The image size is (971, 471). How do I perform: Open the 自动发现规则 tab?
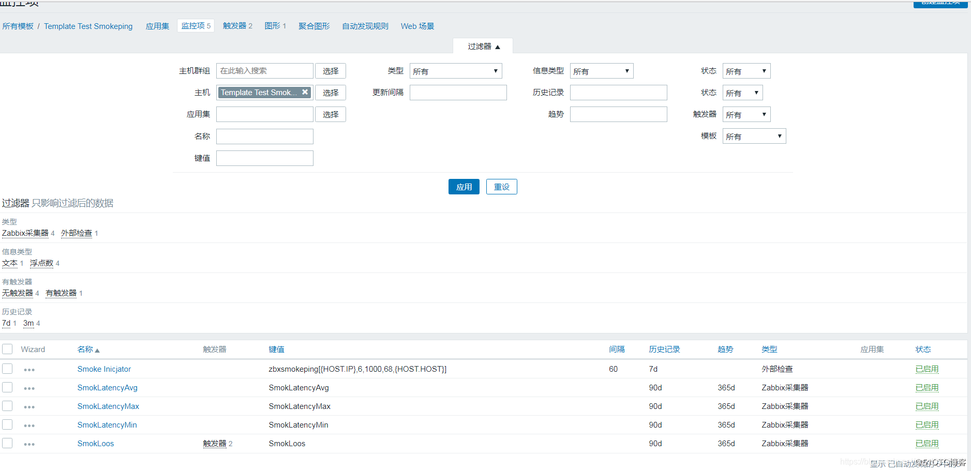click(x=365, y=26)
